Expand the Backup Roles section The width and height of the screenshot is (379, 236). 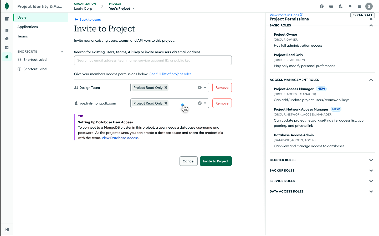[371, 171]
